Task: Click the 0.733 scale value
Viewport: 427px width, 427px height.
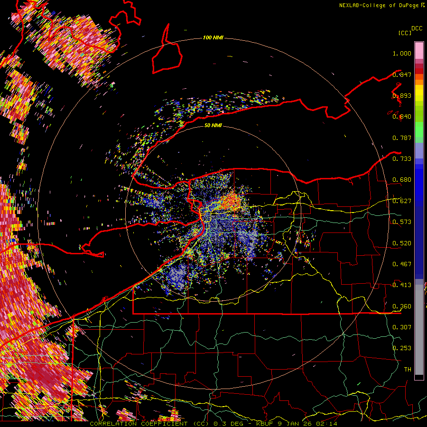Action: click(402, 159)
